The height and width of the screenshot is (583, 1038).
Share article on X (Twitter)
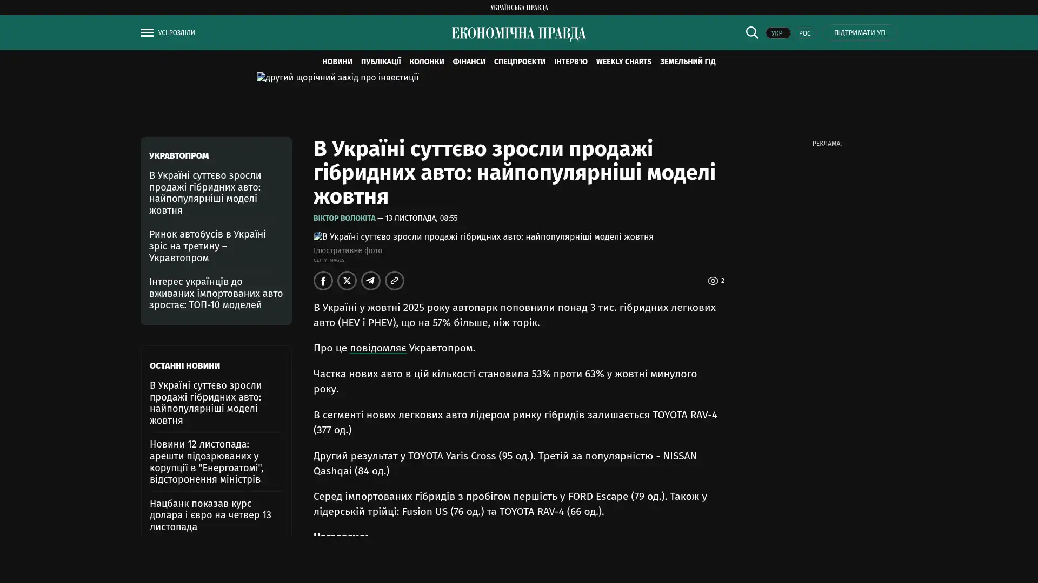click(x=347, y=281)
